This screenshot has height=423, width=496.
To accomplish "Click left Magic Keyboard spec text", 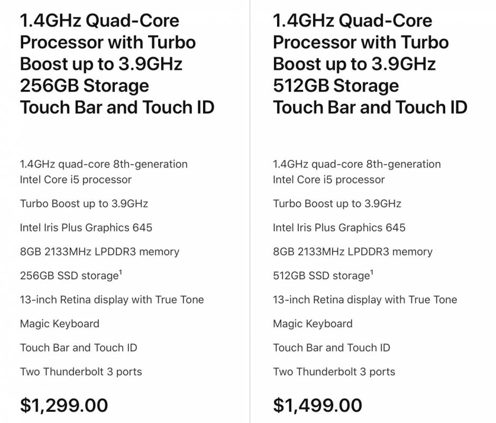I will pyautogui.click(x=59, y=324).
